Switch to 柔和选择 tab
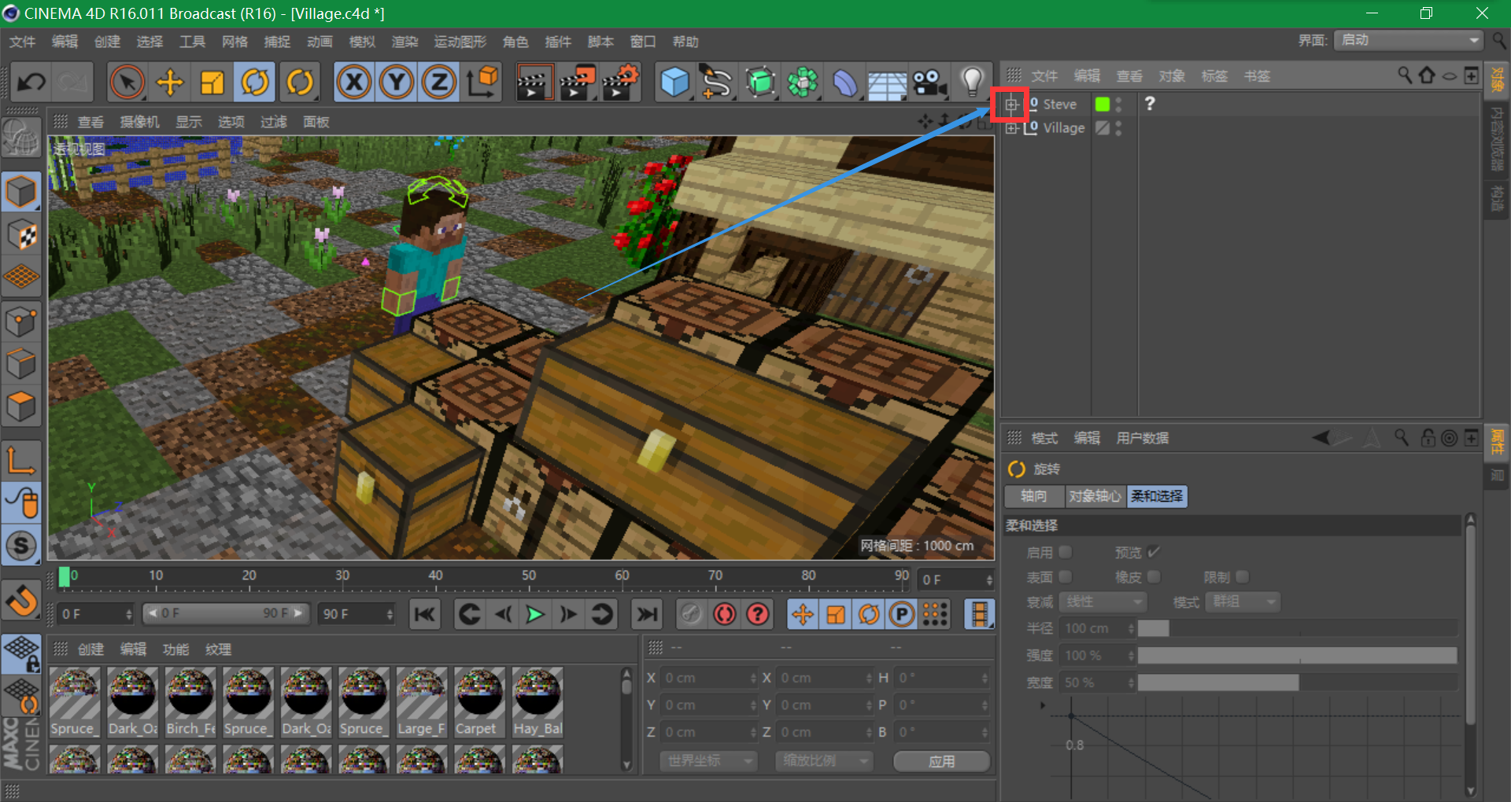This screenshot has width=1511, height=802. (1157, 496)
